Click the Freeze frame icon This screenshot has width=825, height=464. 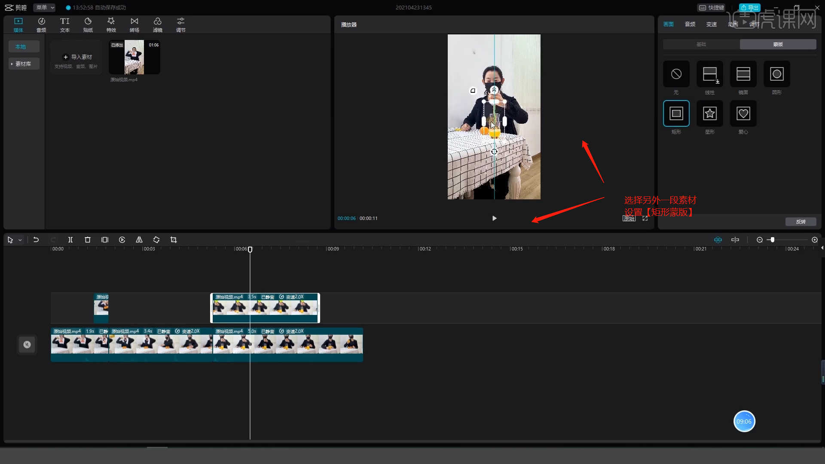coord(105,240)
